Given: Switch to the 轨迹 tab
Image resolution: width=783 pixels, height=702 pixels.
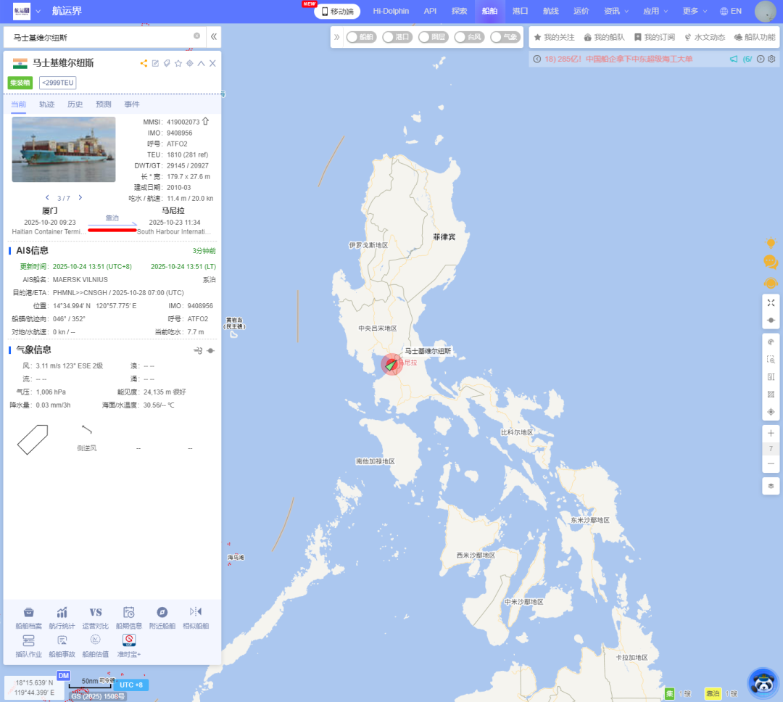Looking at the screenshot, I should [x=46, y=104].
